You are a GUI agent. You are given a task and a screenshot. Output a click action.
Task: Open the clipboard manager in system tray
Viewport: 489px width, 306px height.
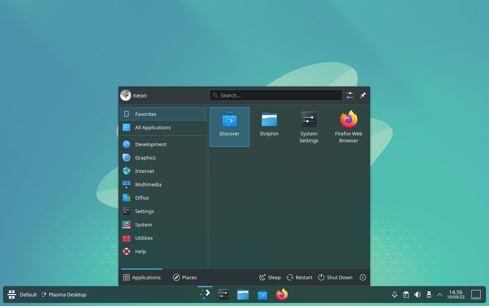pos(406,295)
